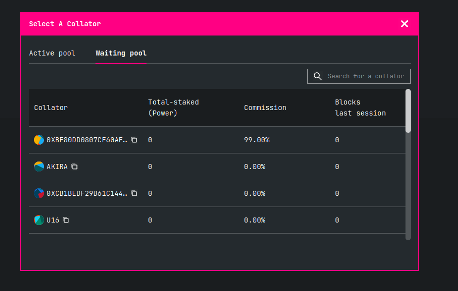Click the Commission column header

(265, 108)
